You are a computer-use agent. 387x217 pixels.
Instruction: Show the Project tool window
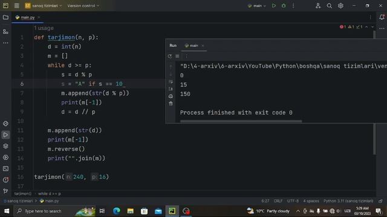(5, 17)
